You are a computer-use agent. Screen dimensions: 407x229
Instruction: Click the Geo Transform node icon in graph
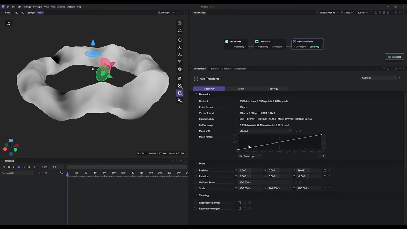pyautogui.click(x=294, y=42)
